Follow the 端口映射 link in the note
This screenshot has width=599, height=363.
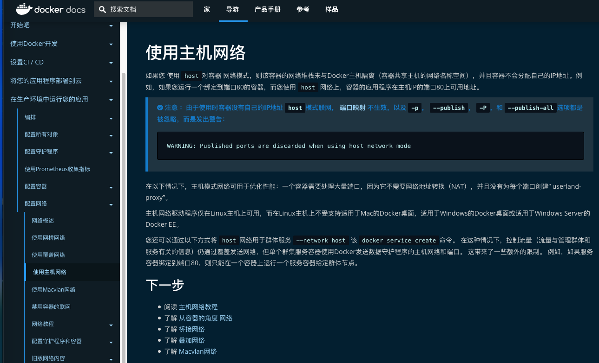pos(352,108)
